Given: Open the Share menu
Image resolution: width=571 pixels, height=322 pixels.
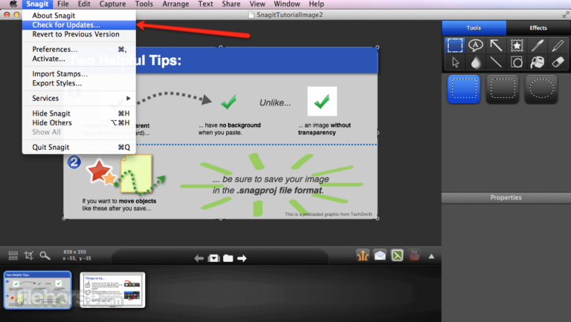Looking at the screenshot, I should click(231, 4).
